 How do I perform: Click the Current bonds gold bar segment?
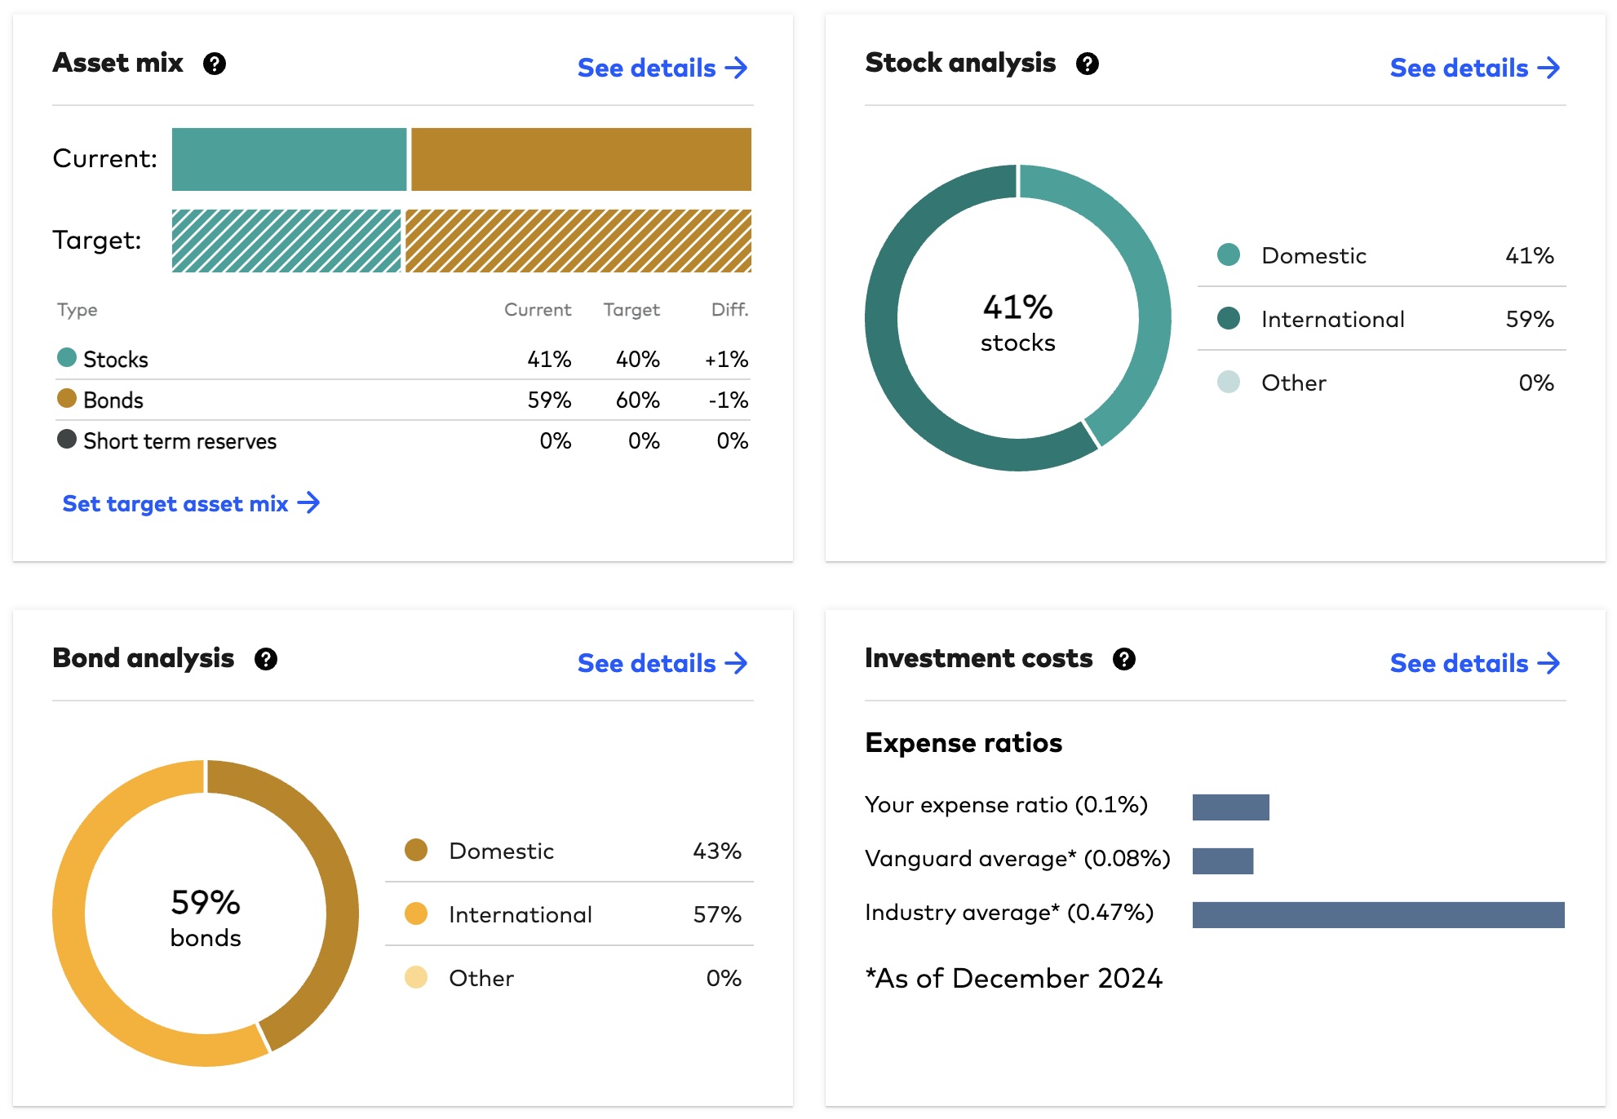pos(581,159)
